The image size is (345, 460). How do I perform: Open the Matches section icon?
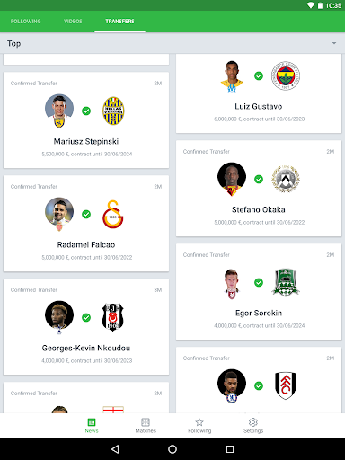coord(146,422)
